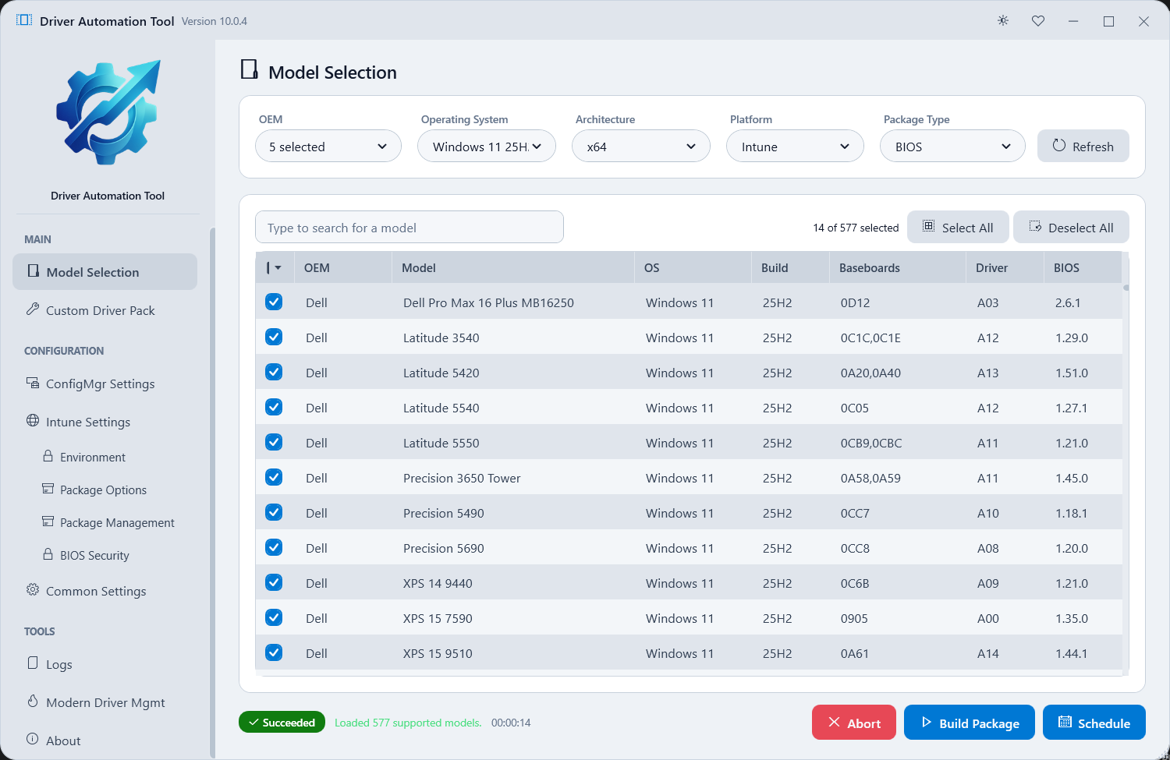Uncheck the Precision 3650 Tower checkbox
The height and width of the screenshot is (760, 1170).
click(274, 477)
